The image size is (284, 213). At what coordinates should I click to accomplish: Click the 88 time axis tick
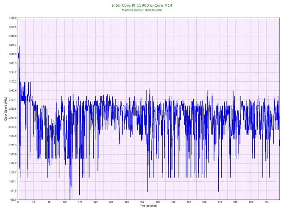pos(49,202)
